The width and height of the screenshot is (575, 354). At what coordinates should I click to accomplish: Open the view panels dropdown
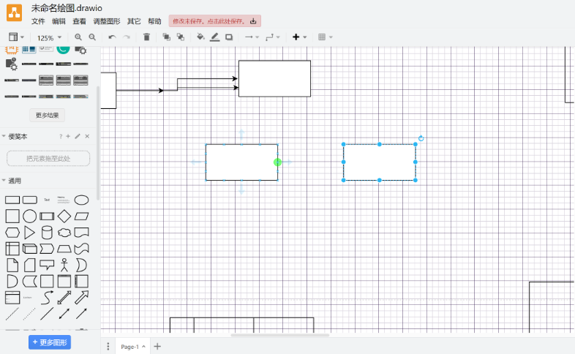17,37
